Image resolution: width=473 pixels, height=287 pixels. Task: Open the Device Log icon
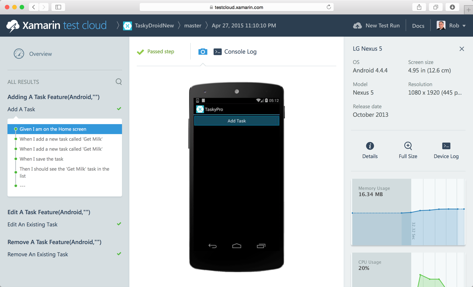click(x=446, y=146)
